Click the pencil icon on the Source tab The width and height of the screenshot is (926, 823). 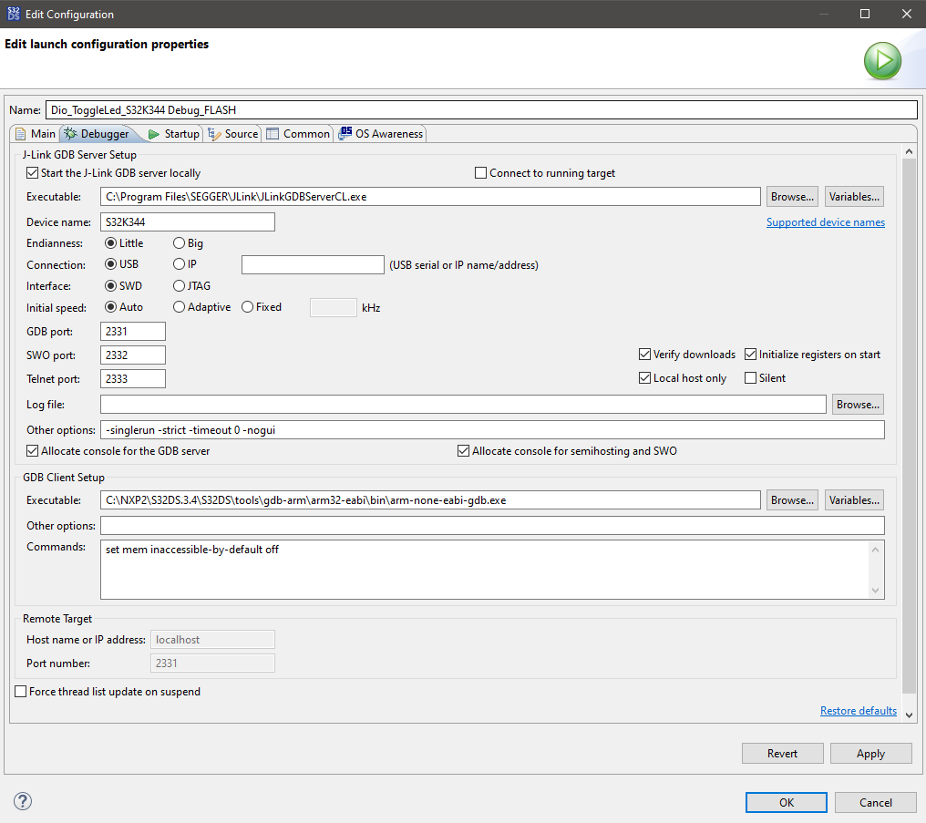click(x=215, y=133)
